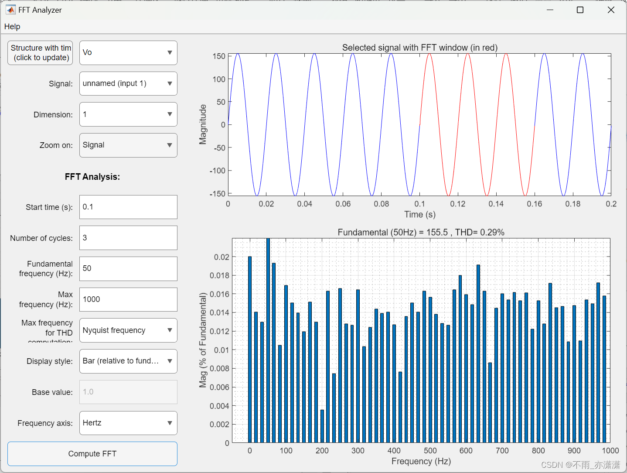Open the Zoom on dropdown
The height and width of the screenshot is (473, 627).
point(128,145)
